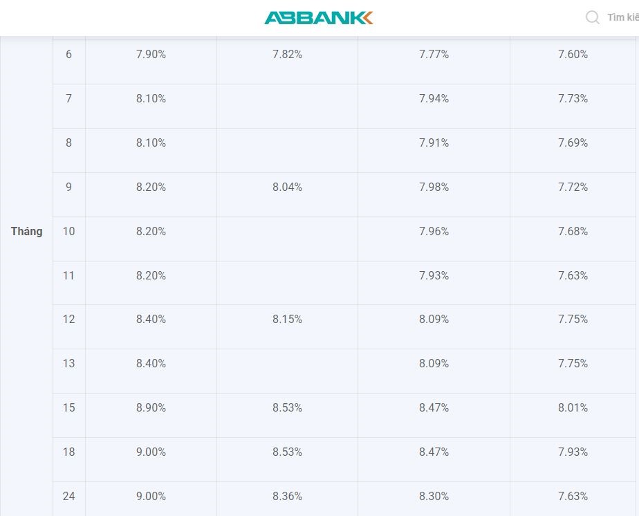This screenshot has width=639, height=516.
Task: Click the search magnifier icon
Action: pos(593,18)
